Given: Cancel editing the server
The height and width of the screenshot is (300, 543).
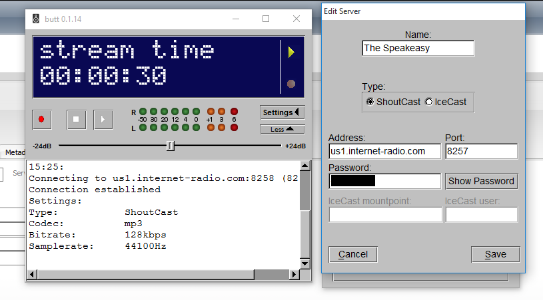Looking at the screenshot, I should [x=353, y=254].
